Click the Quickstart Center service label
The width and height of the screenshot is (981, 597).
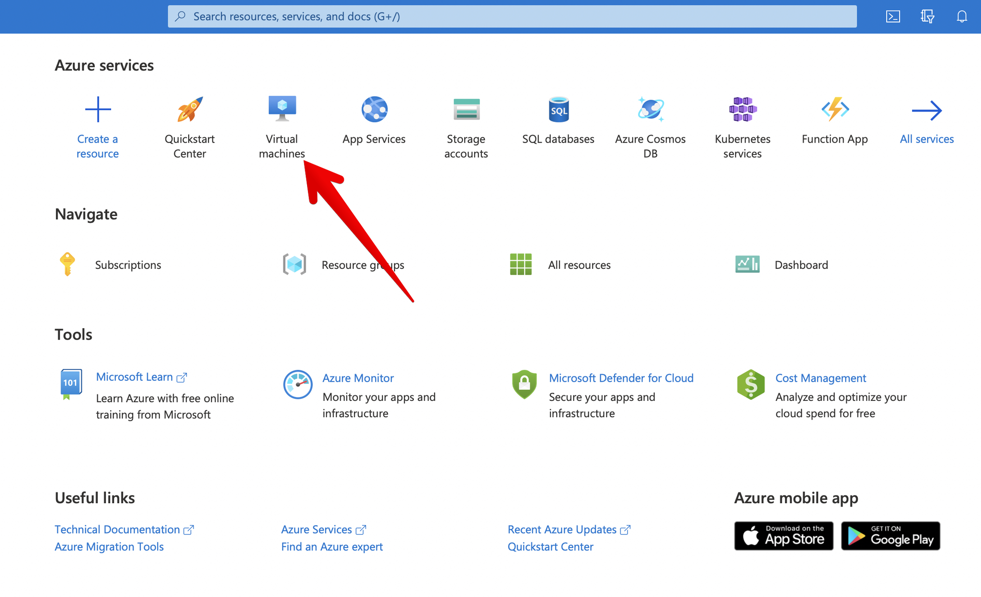pyautogui.click(x=190, y=146)
